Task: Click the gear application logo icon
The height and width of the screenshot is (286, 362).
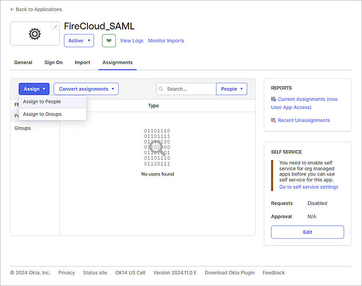Action: click(35, 33)
